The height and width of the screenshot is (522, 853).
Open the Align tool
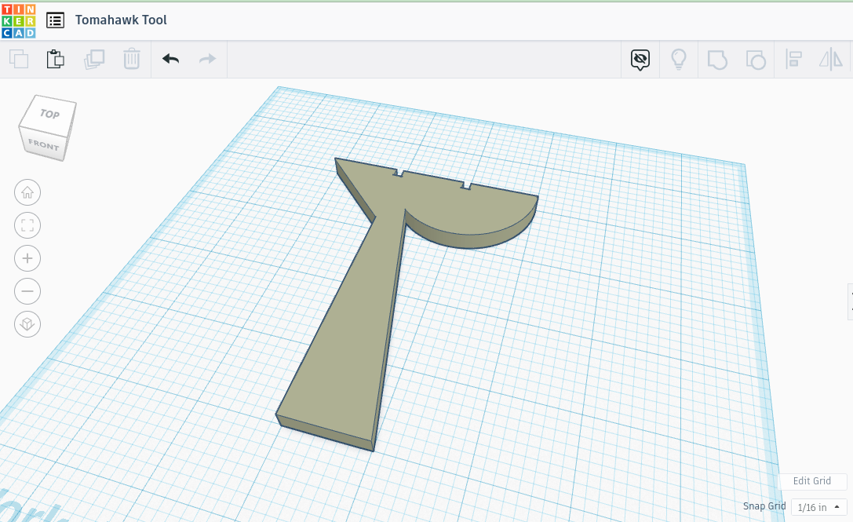[793, 59]
